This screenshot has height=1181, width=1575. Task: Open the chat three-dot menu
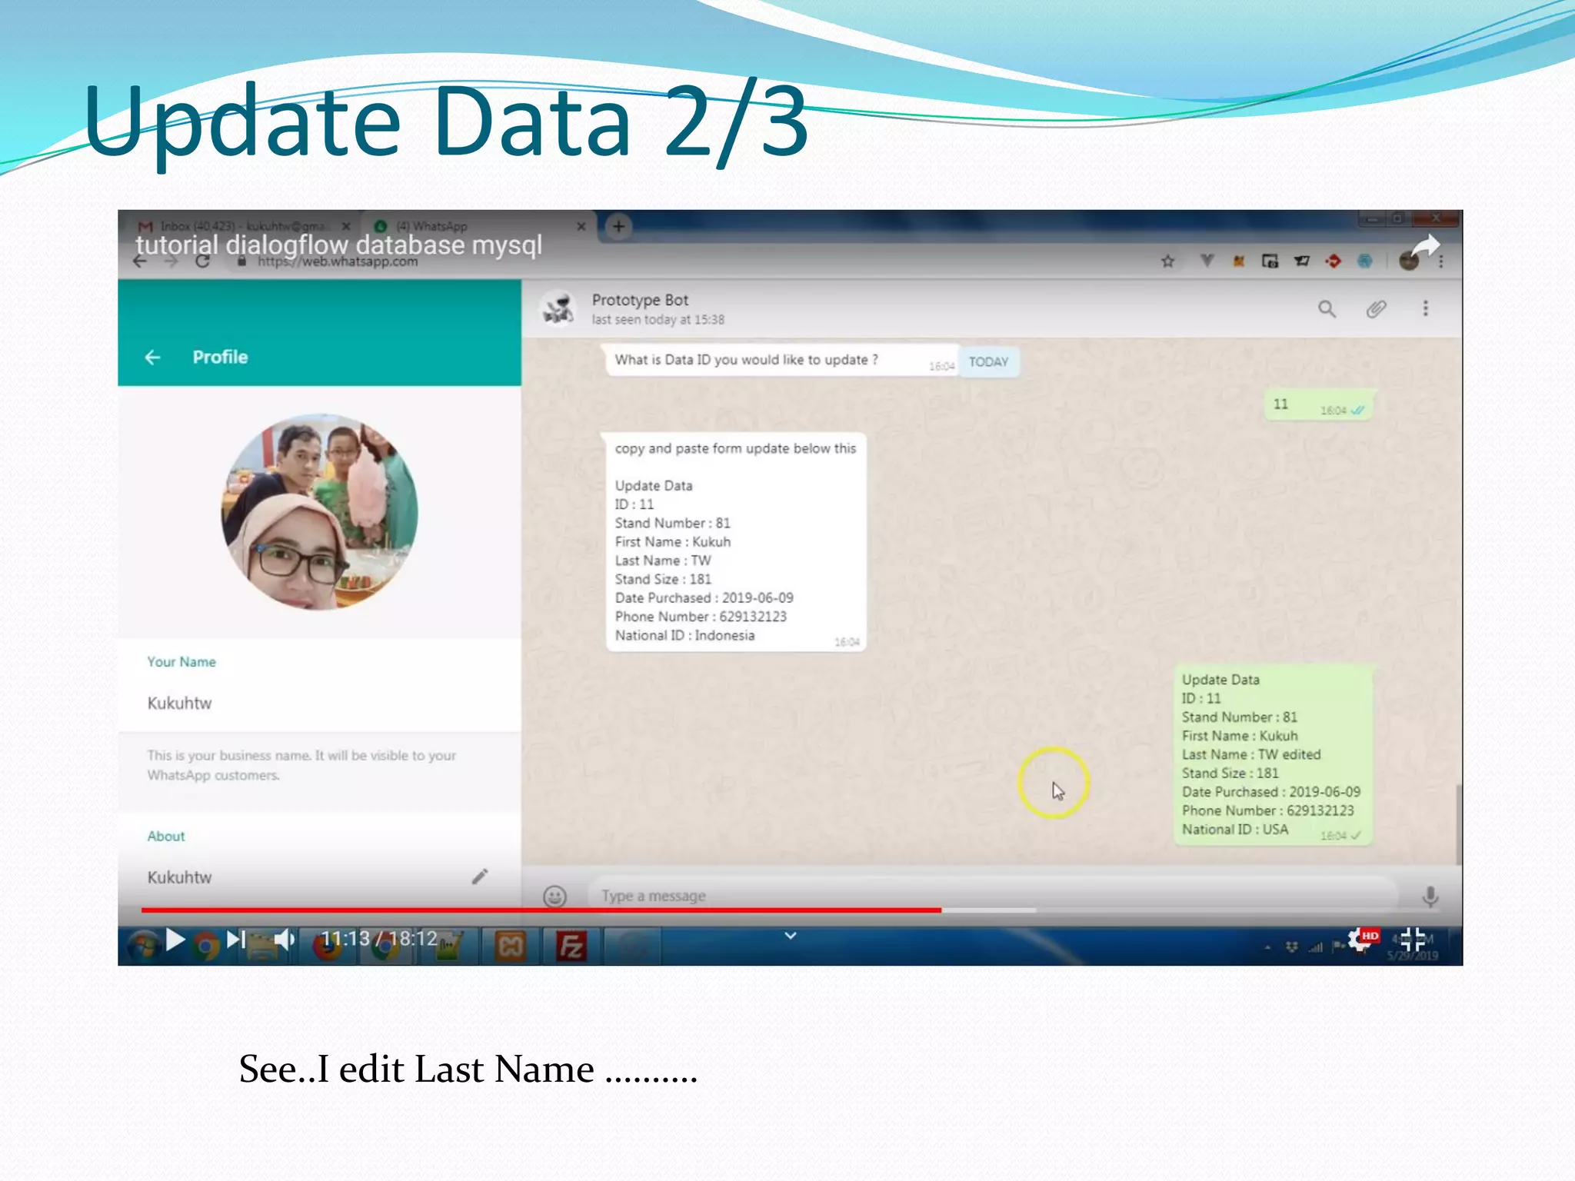coord(1425,309)
